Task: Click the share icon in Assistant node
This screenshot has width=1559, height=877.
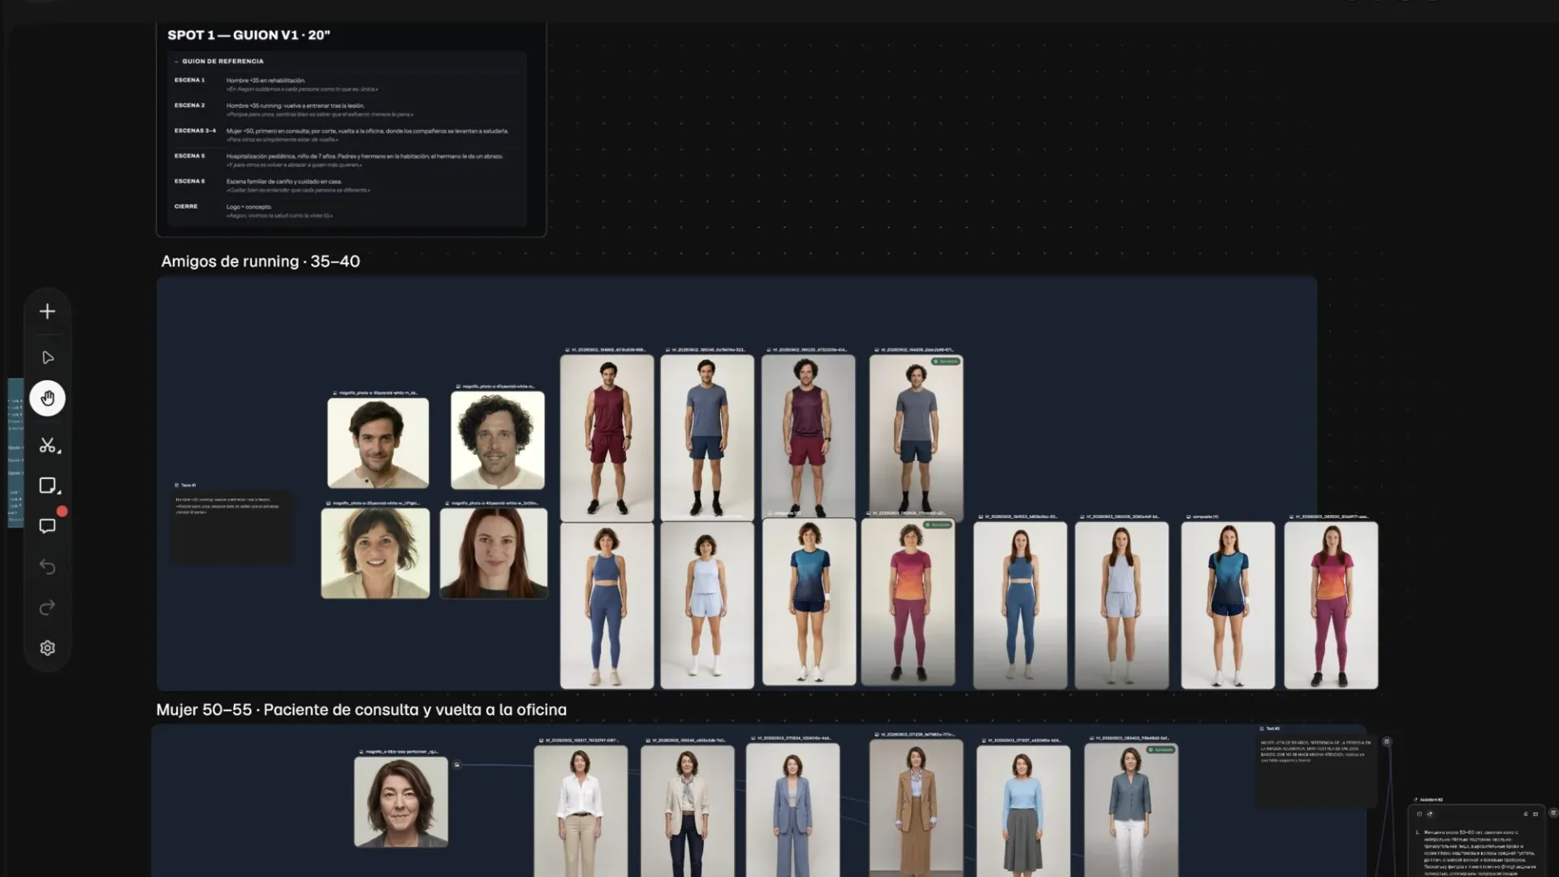Action: tap(1430, 814)
